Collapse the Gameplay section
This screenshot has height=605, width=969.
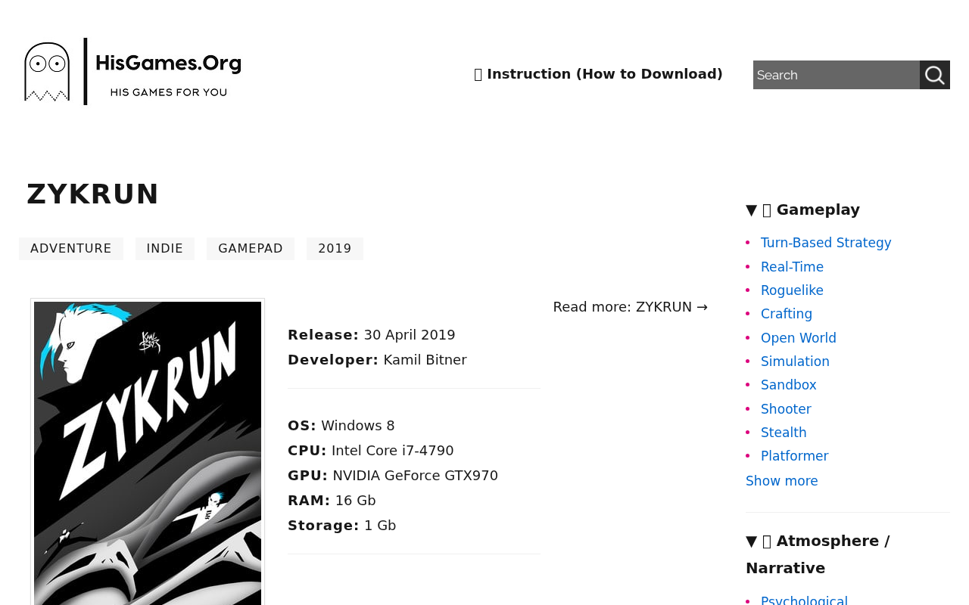tap(802, 209)
